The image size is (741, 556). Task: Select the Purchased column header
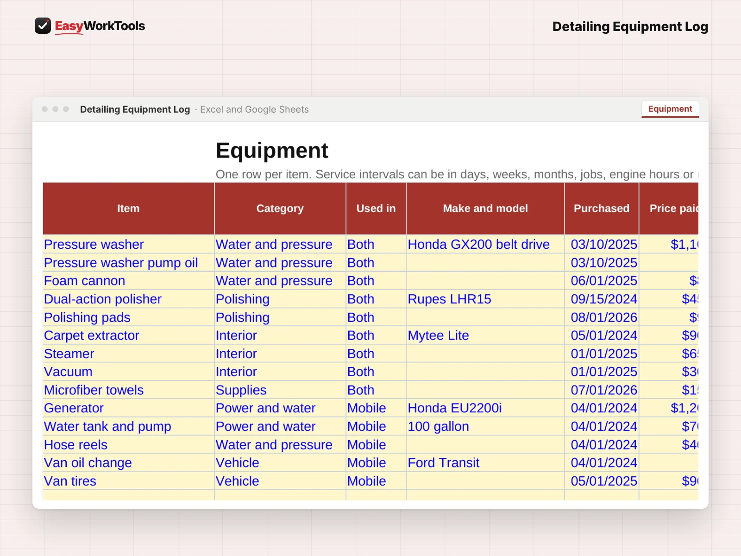[x=602, y=208]
